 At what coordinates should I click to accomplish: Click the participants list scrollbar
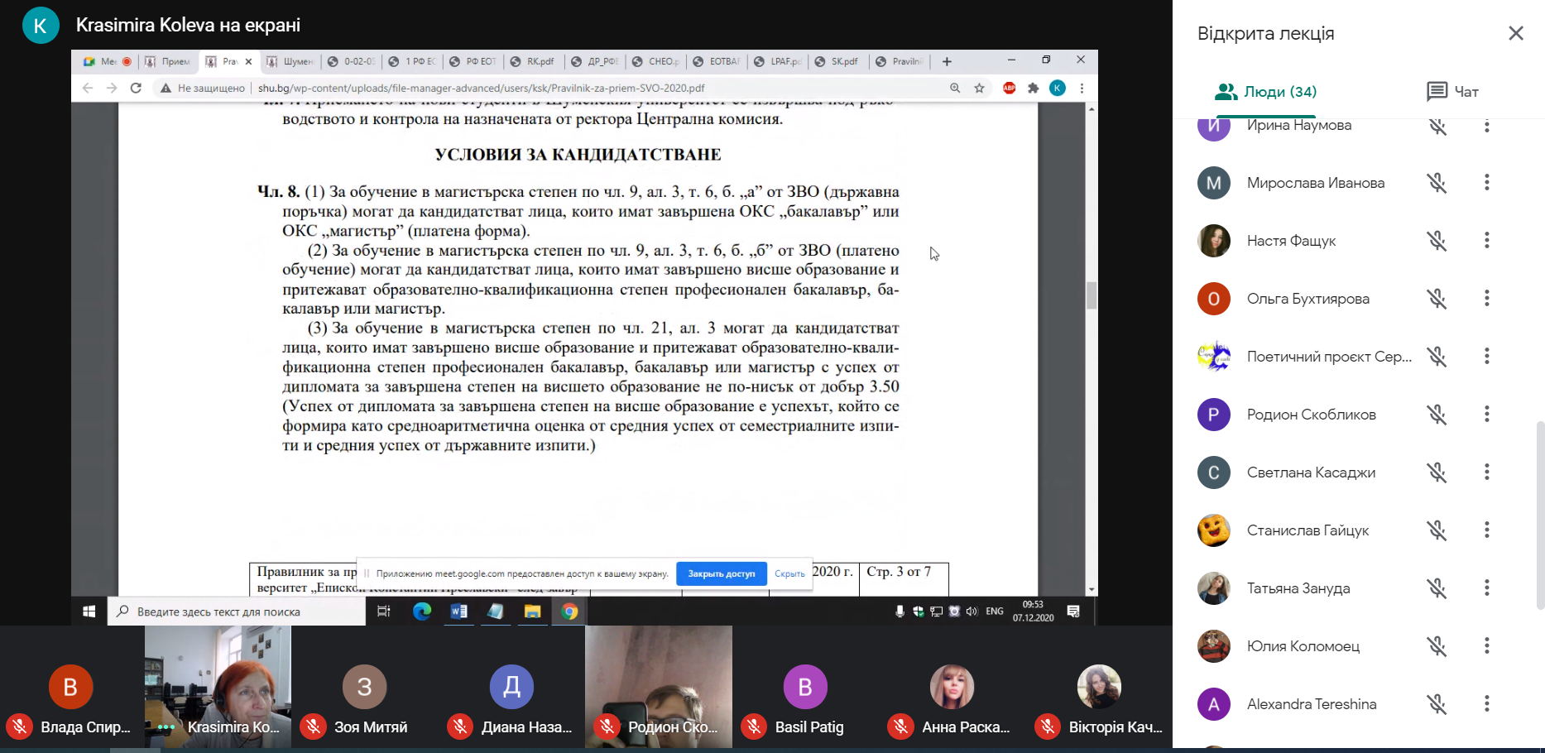pos(1539,513)
